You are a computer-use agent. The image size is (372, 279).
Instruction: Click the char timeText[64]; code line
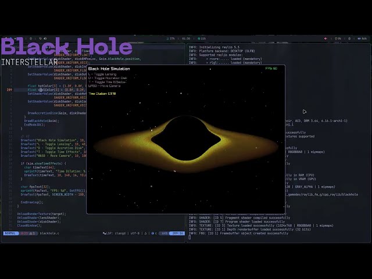point(40,167)
